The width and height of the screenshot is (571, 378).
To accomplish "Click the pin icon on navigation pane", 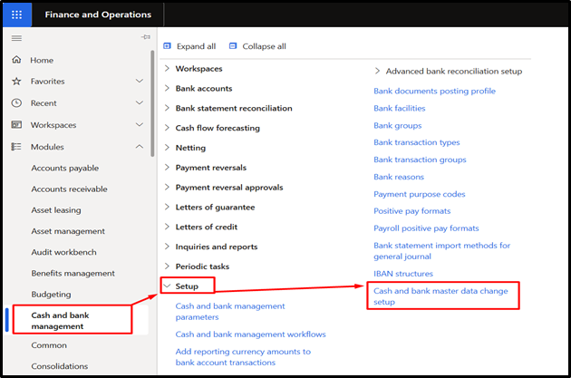I will [x=145, y=37].
